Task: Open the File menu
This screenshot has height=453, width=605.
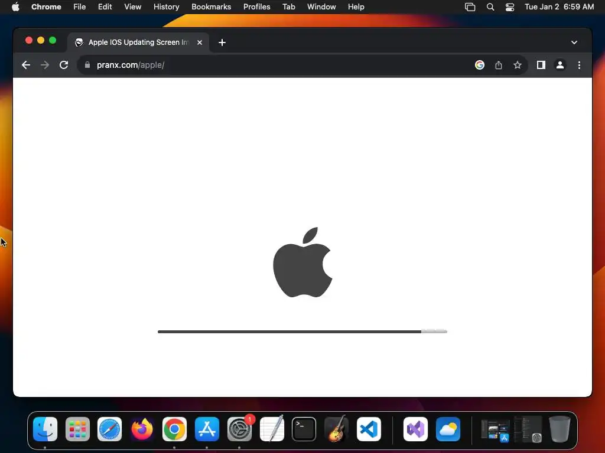Action: [80, 6]
